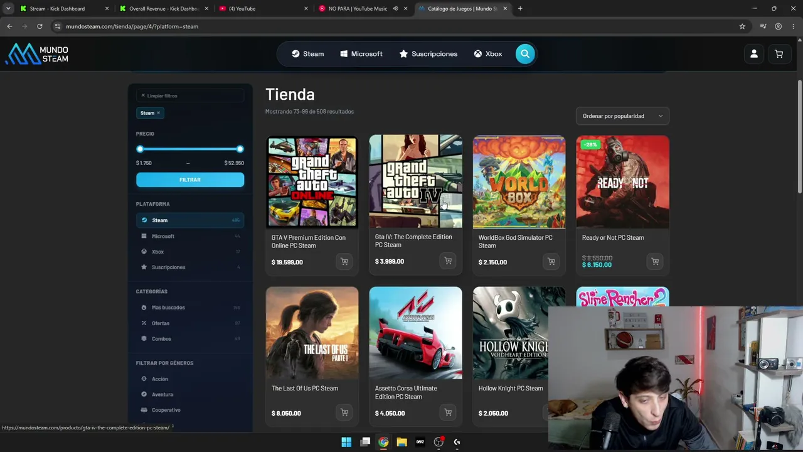
Task: Open the shopping cart icon in header
Action: click(779, 54)
